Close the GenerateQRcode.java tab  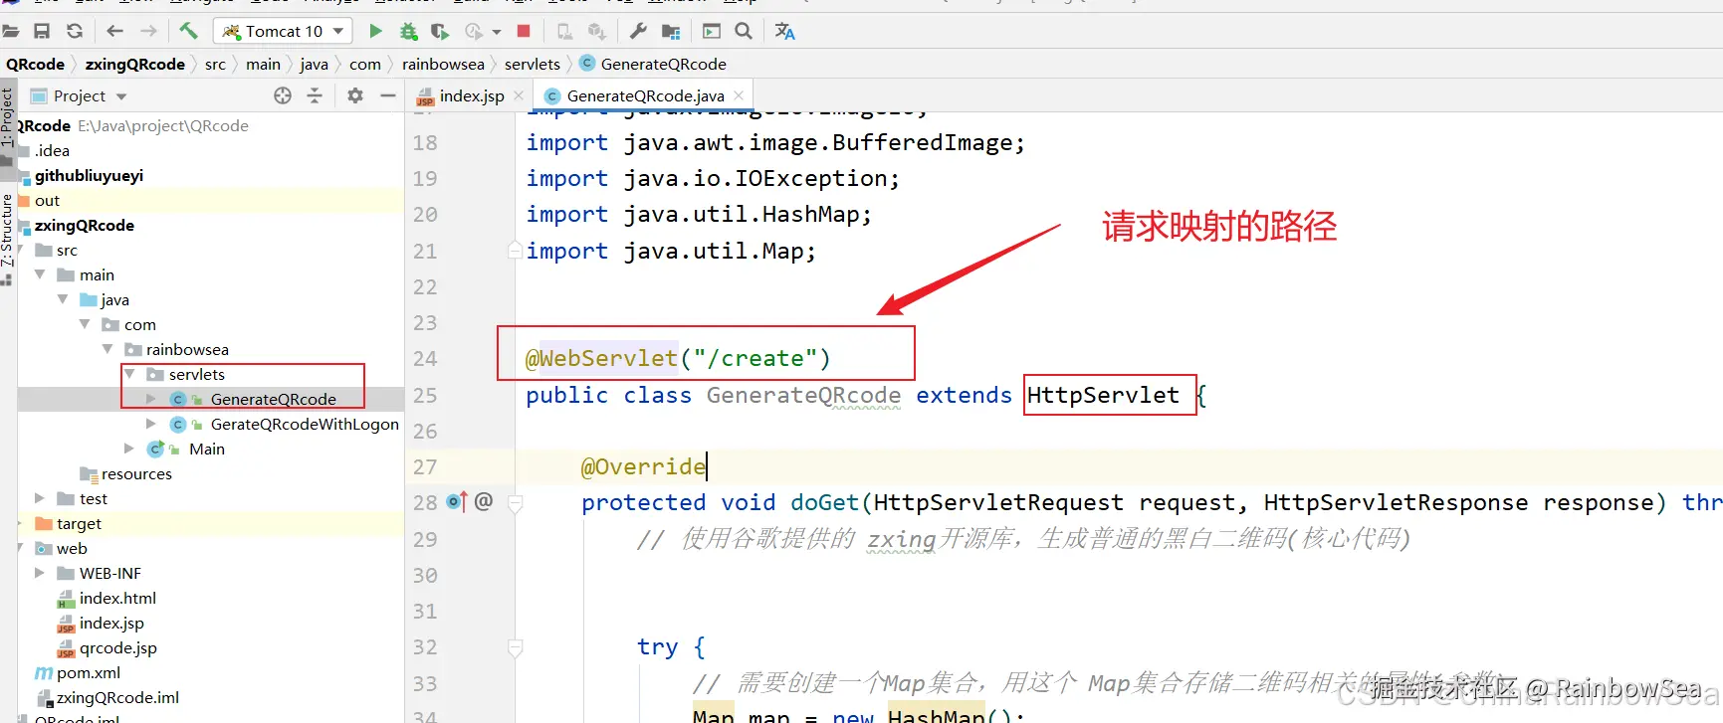(x=739, y=95)
